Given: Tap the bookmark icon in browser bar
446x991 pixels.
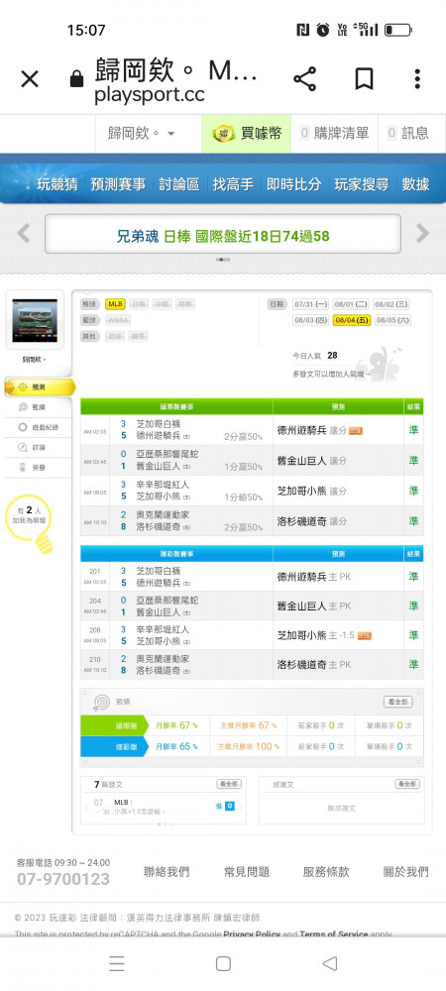Looking at the screenshot, I should pos(364,79).
